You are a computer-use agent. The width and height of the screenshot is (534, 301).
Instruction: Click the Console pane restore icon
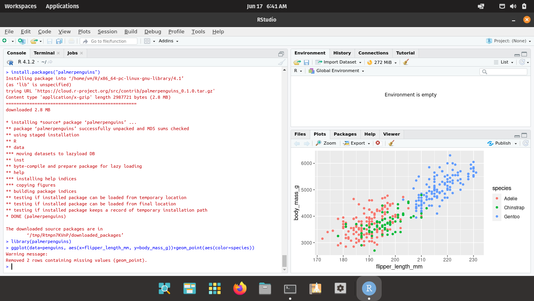click(x=281, y=54)
